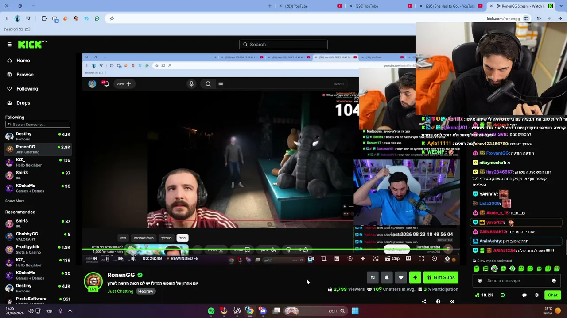Open Browse in the sidebar
The width and height of the screenshot is (567, 318).
(25, 75)
